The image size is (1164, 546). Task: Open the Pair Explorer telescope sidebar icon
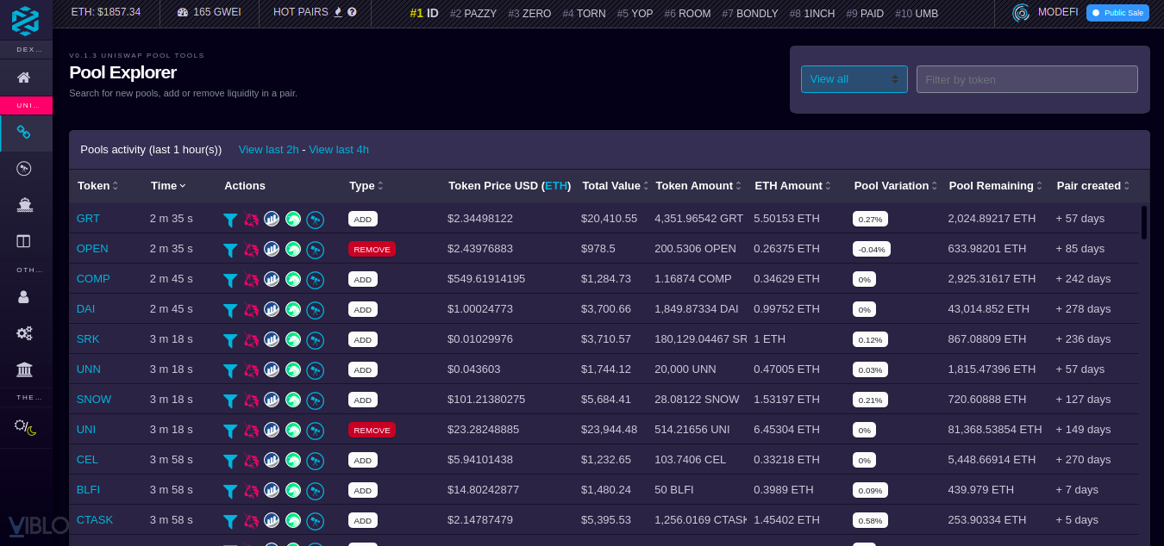point(24,168)
